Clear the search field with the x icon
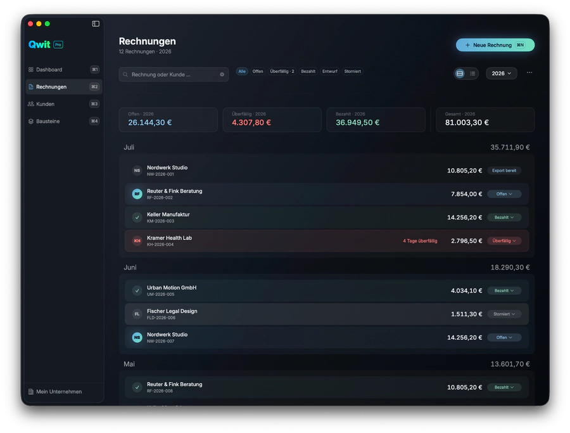The height and width of the screenshot is (433, 570). coord(222,75)
